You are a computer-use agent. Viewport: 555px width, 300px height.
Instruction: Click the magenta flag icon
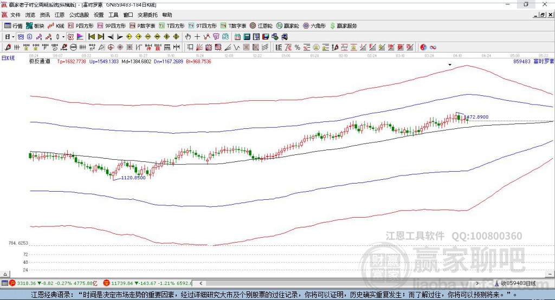80,37
